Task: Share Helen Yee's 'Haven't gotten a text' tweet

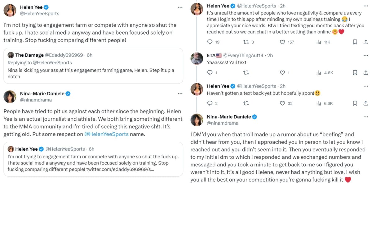Action: pos(366,103)
